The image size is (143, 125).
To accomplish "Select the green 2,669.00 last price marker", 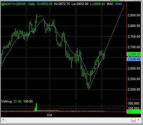I will coord(134,54).
